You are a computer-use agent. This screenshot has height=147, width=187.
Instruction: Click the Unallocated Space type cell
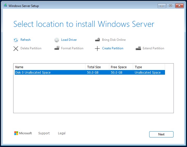click(x=148, y=72)
